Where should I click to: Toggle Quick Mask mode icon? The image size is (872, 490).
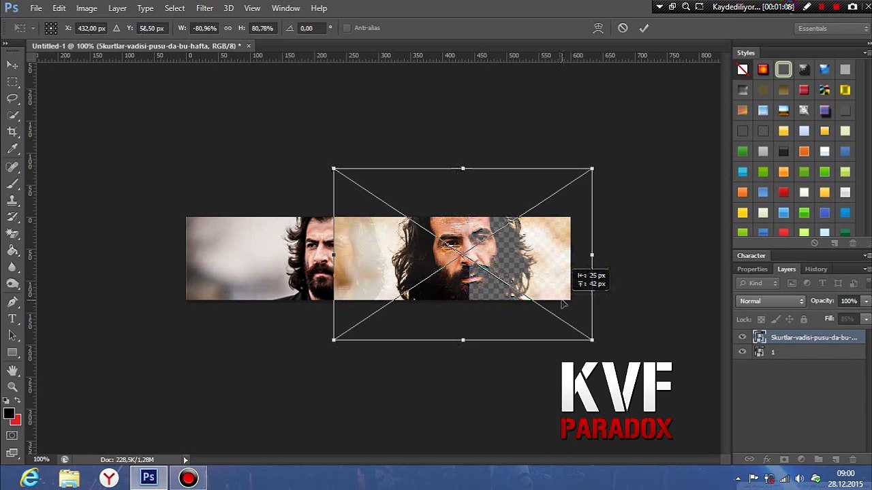click(x=12, y=436)
